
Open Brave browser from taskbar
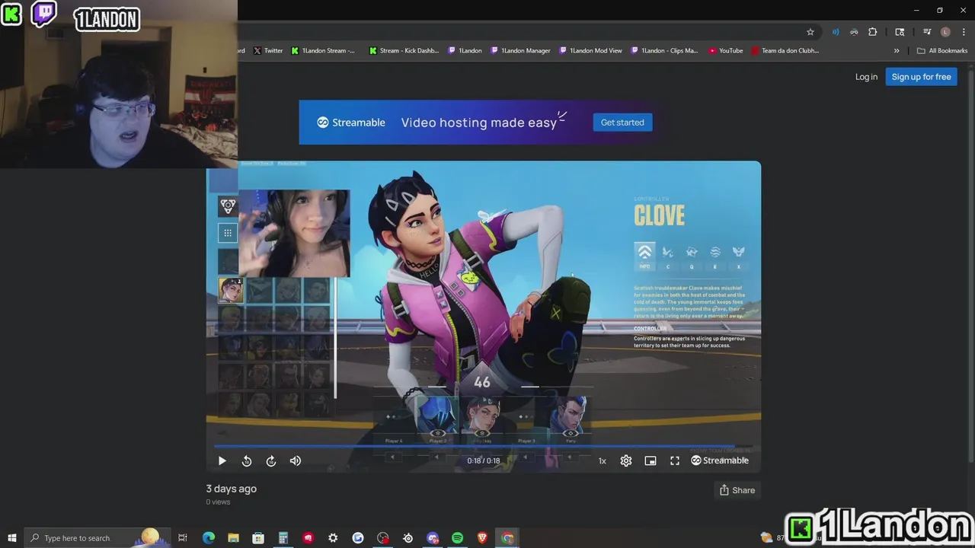(x=482, y=538)
